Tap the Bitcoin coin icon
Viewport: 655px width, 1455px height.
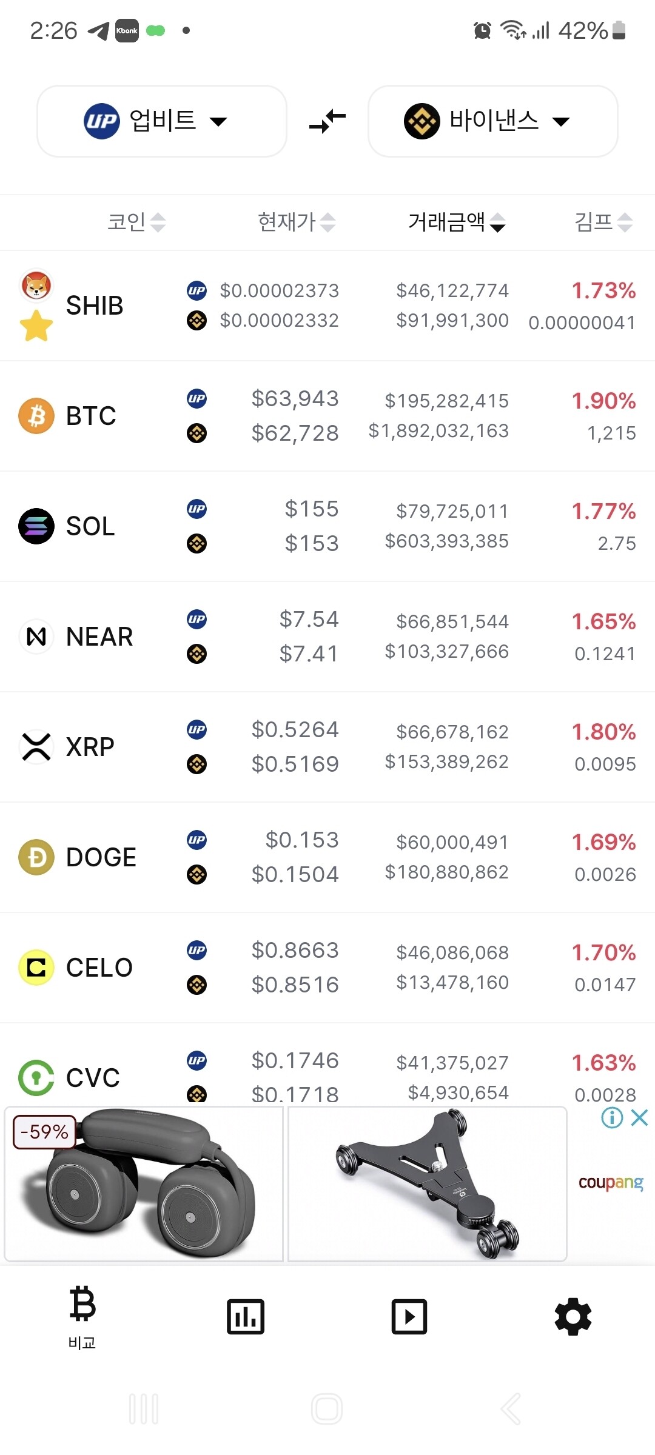tap(36, 416)
